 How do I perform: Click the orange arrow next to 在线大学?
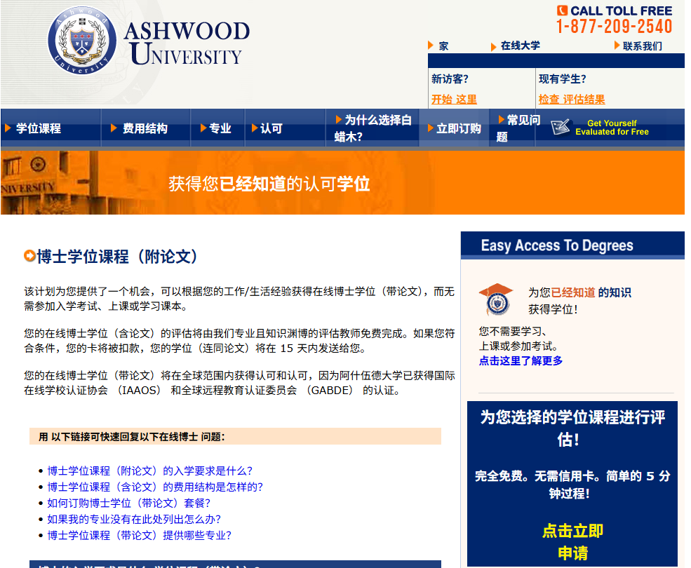coord(494,46)
